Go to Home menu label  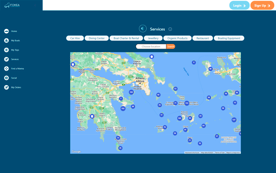[14, 31]
